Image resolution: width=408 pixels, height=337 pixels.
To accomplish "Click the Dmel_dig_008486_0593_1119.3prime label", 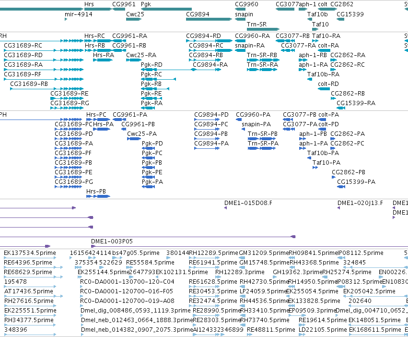I will tap(136, 311).
